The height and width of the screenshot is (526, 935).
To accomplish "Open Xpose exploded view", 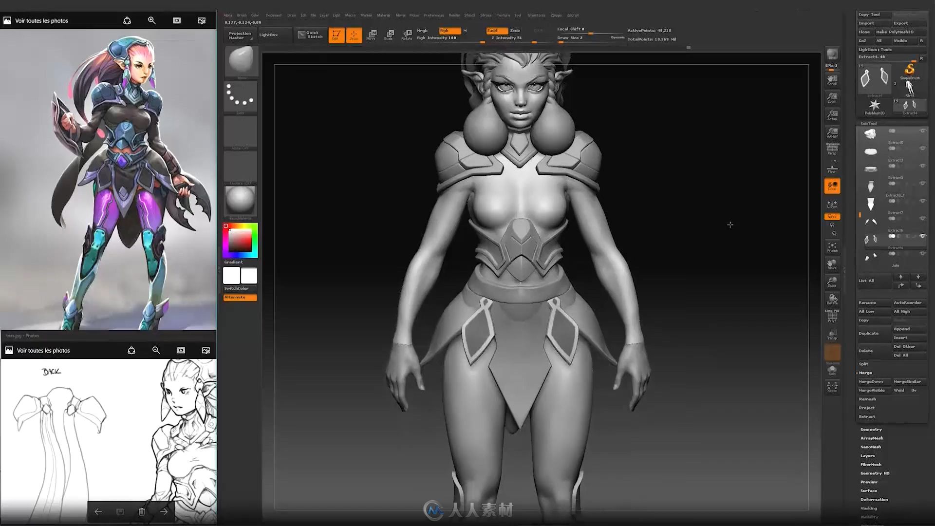I will (832, 387).
